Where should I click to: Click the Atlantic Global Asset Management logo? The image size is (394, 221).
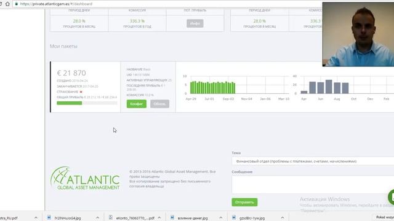click(x=85, y=178)
